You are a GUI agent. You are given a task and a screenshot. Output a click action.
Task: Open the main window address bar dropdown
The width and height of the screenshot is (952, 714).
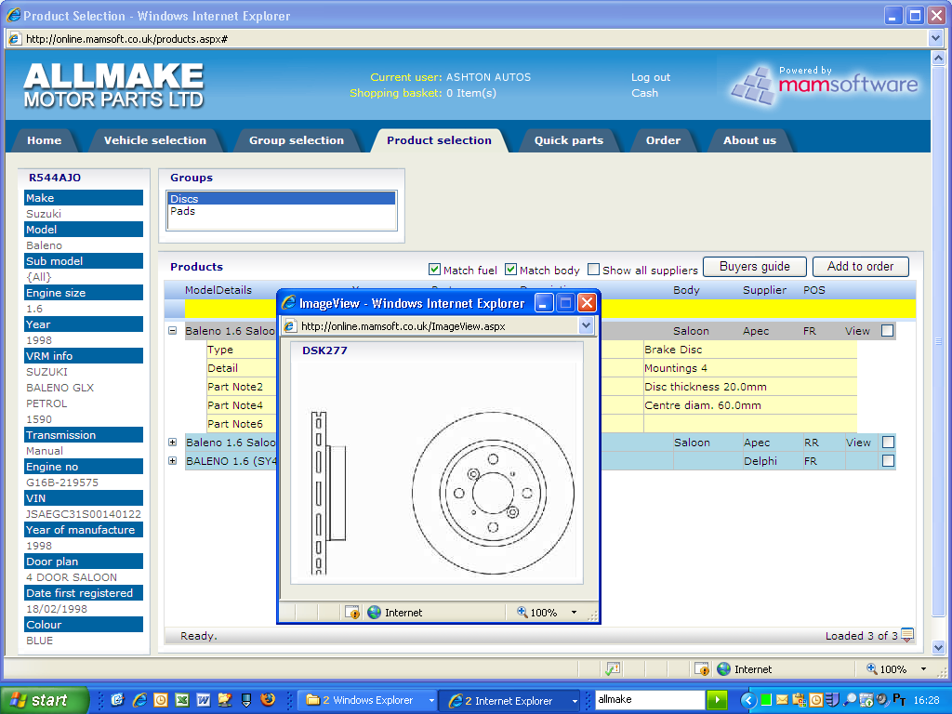click(x=935, y=39)
